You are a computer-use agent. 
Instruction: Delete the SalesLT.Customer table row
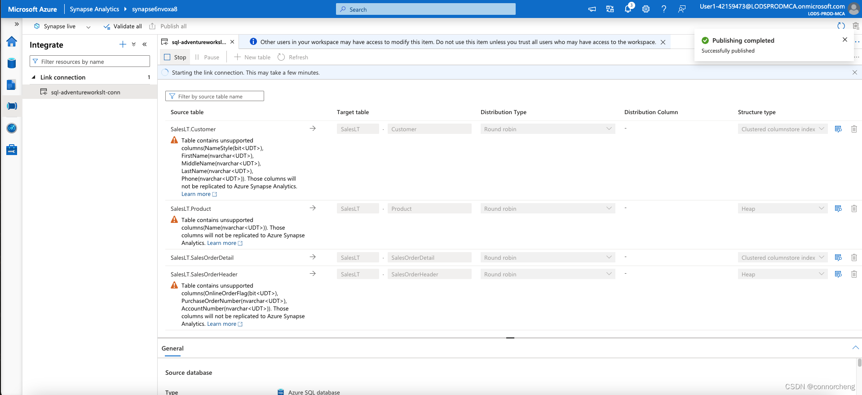(x=854, y=129)
